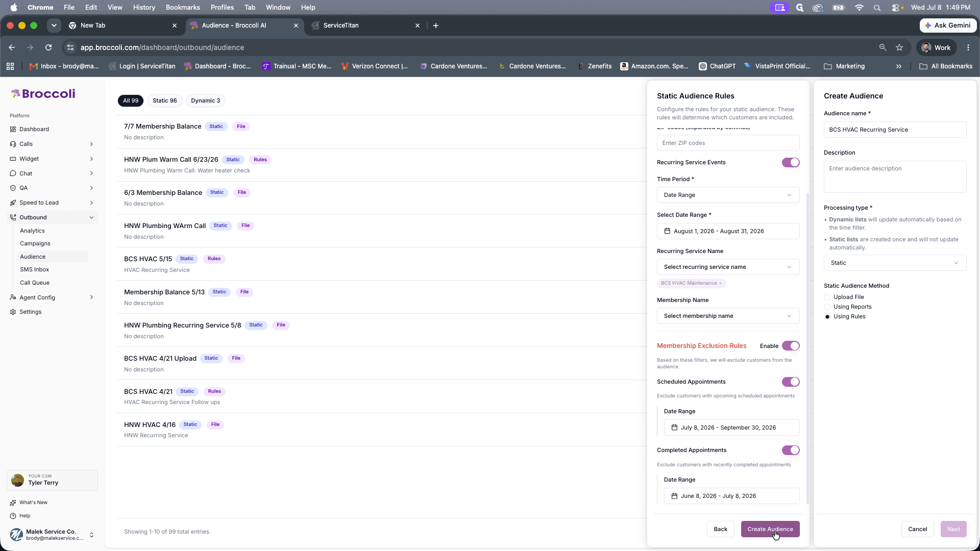The image size is (980, 551).
Task: Open History menu in menu bar
Action: pos(144,8)
